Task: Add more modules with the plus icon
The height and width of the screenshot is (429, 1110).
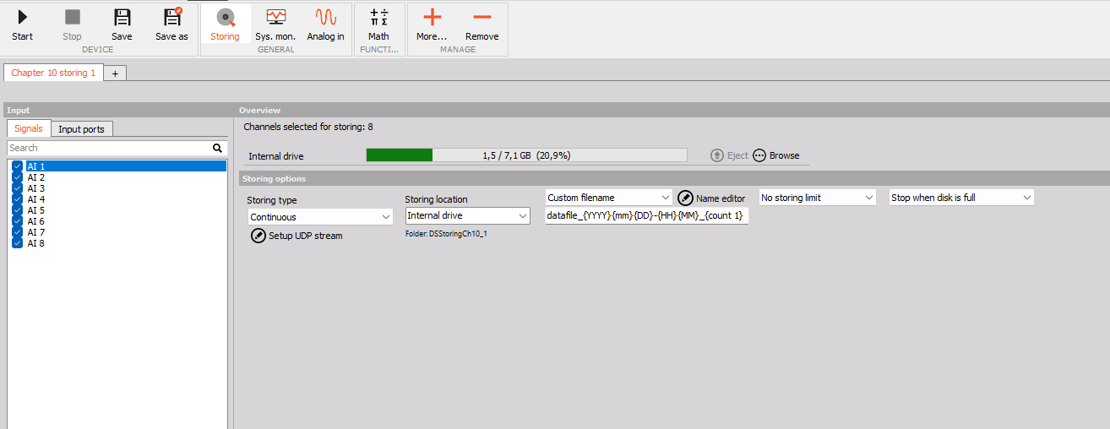Action: tap(432, 24)
